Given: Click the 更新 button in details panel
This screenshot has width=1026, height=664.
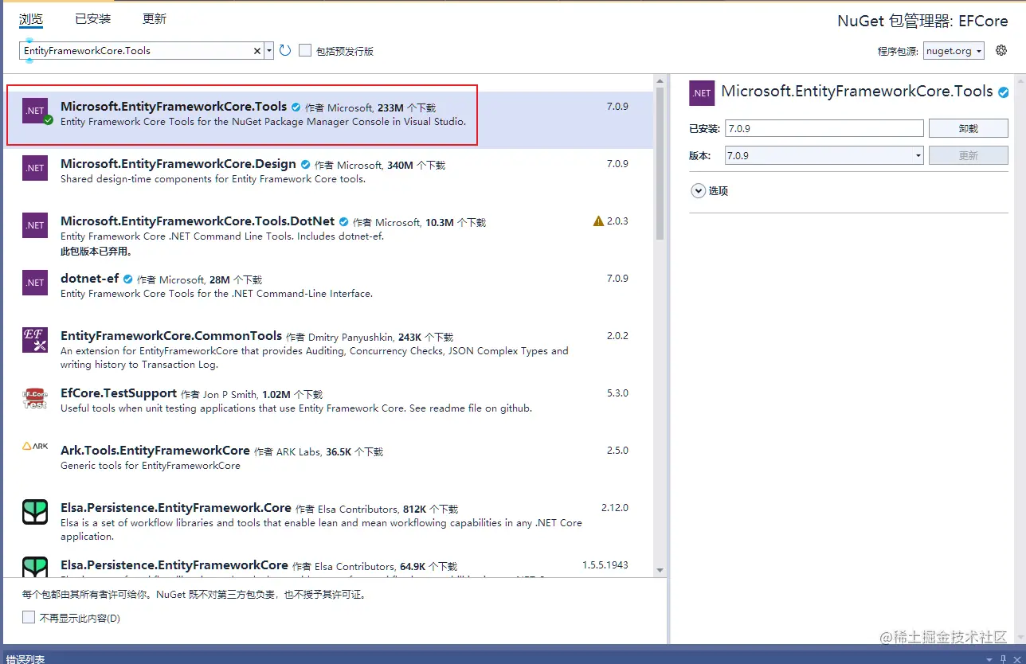Looking at the screenshot, I should click(968, 155).
